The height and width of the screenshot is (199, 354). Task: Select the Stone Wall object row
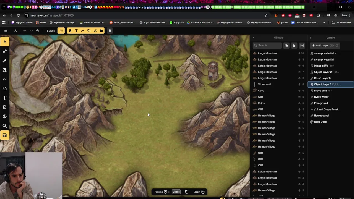click(x=278, y=84)
